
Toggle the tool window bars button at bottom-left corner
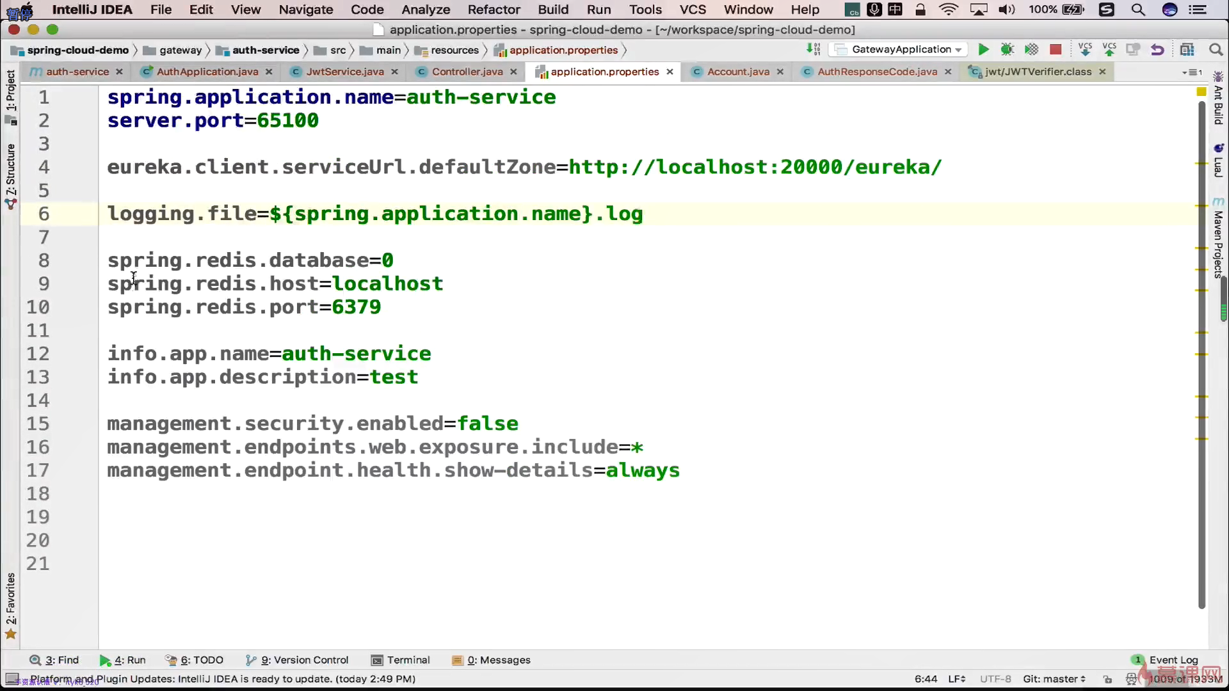[x=12, y=679]
